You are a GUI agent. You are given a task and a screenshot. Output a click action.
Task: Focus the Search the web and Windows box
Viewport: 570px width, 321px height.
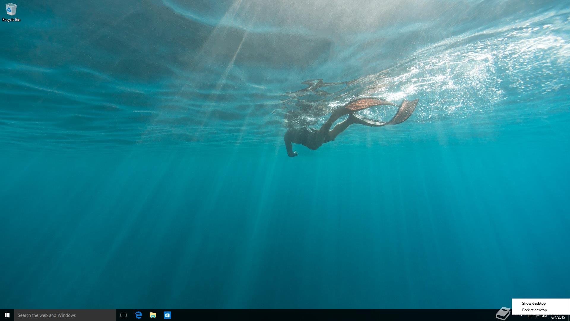[x=65, y=315]
